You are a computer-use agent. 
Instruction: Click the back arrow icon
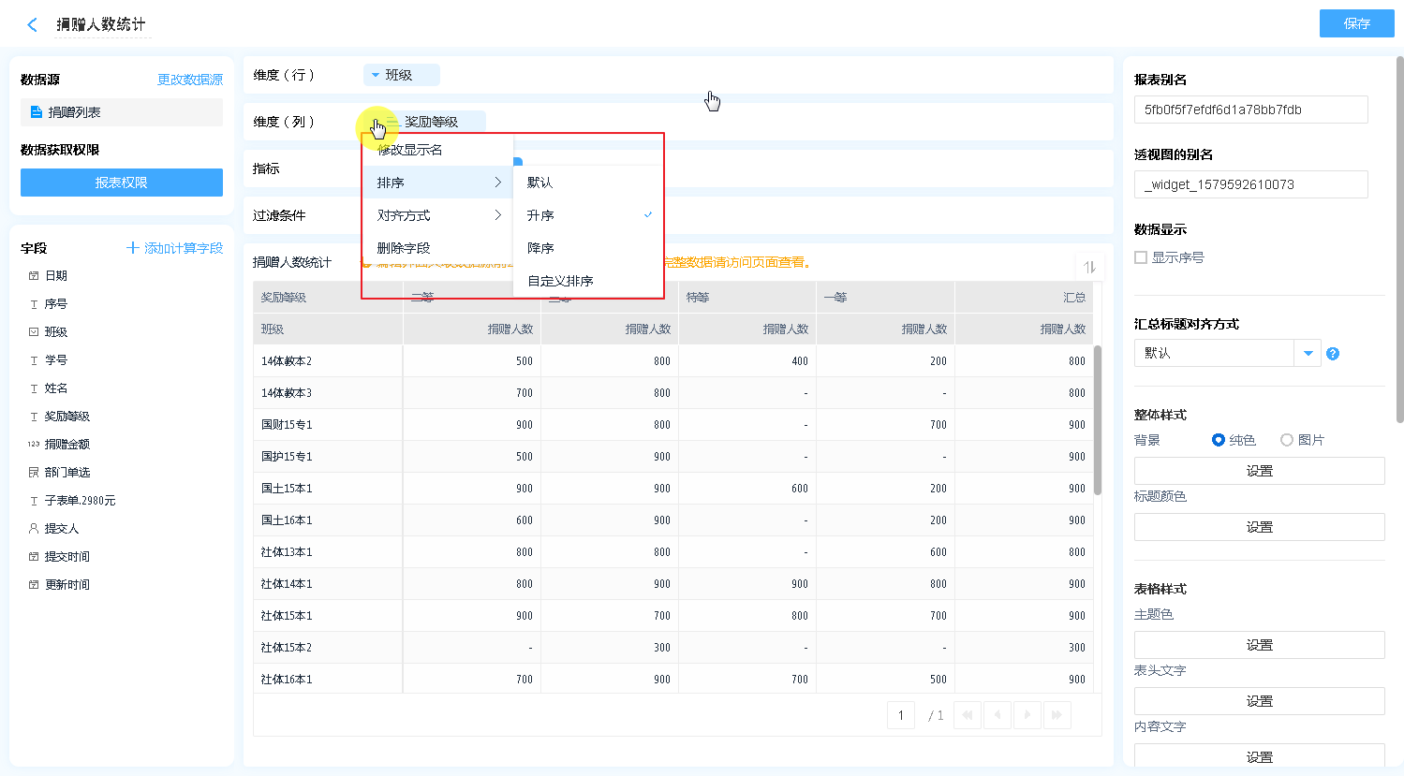(x=33, y=25)
